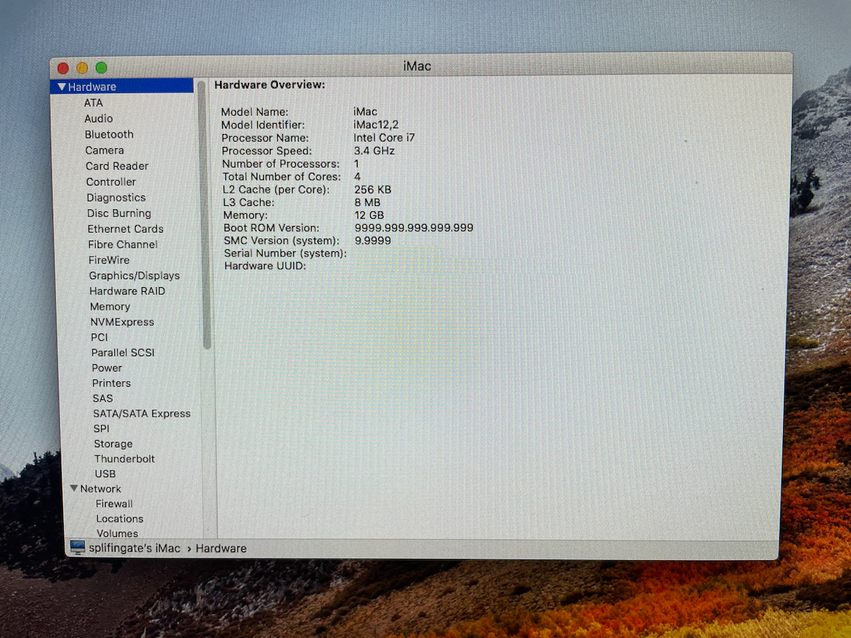
Task: Click the Number of Processors label
Action: click(x=281, y=163)
